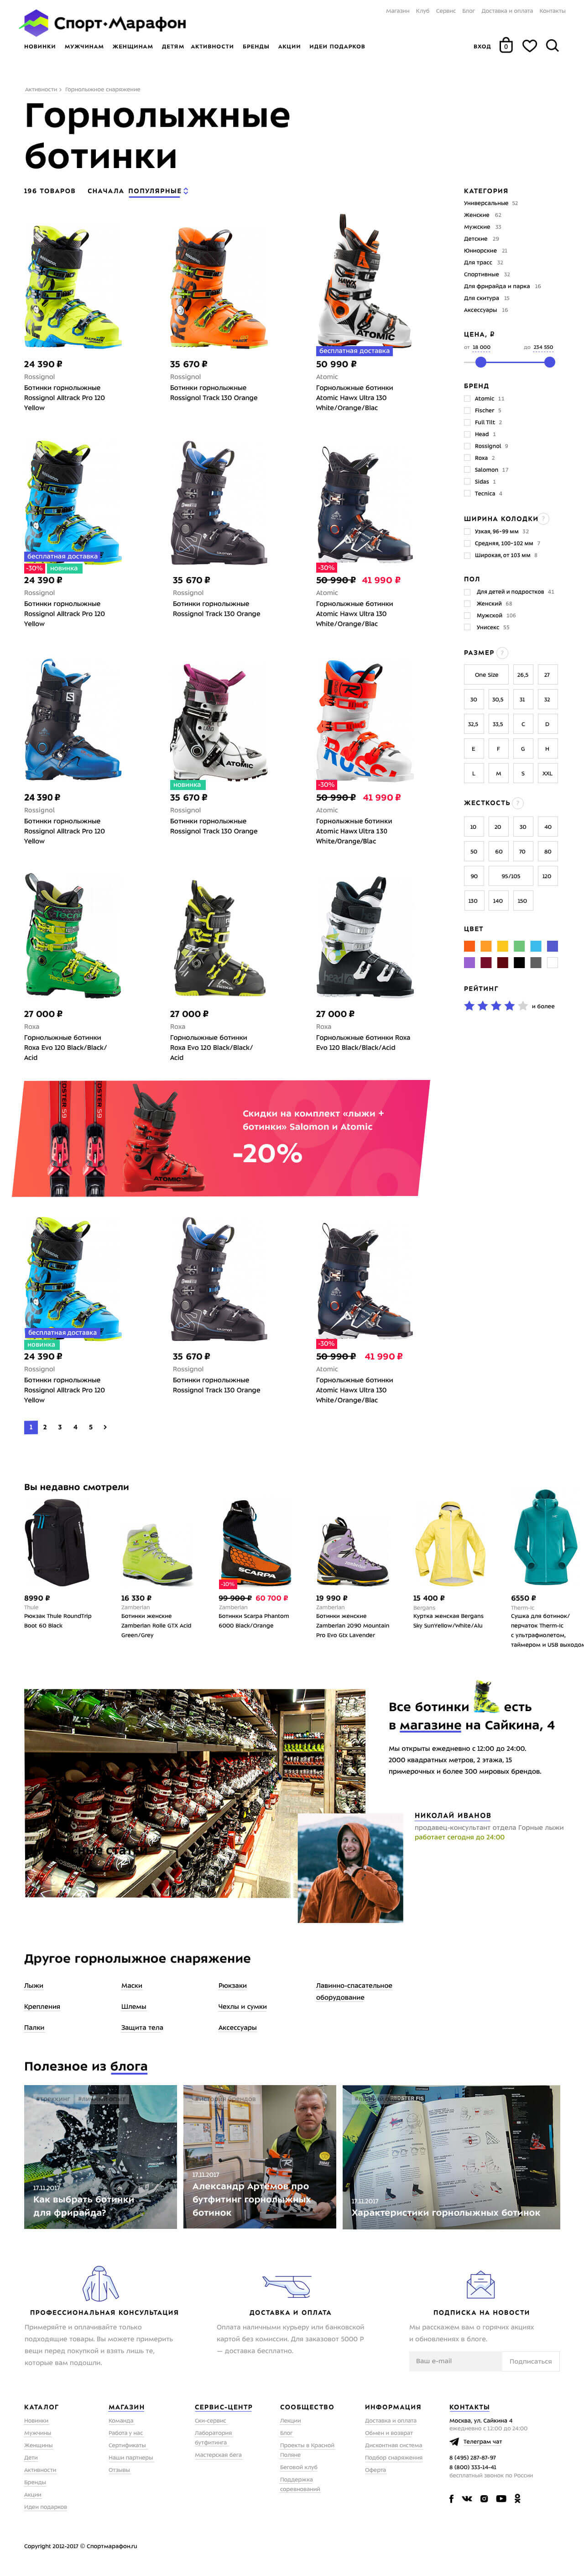The width and height of the screenshot is (584, 2576).
Task: Open the wishlist heart icon
Action: pyautogui.click(x=529, y=45)
